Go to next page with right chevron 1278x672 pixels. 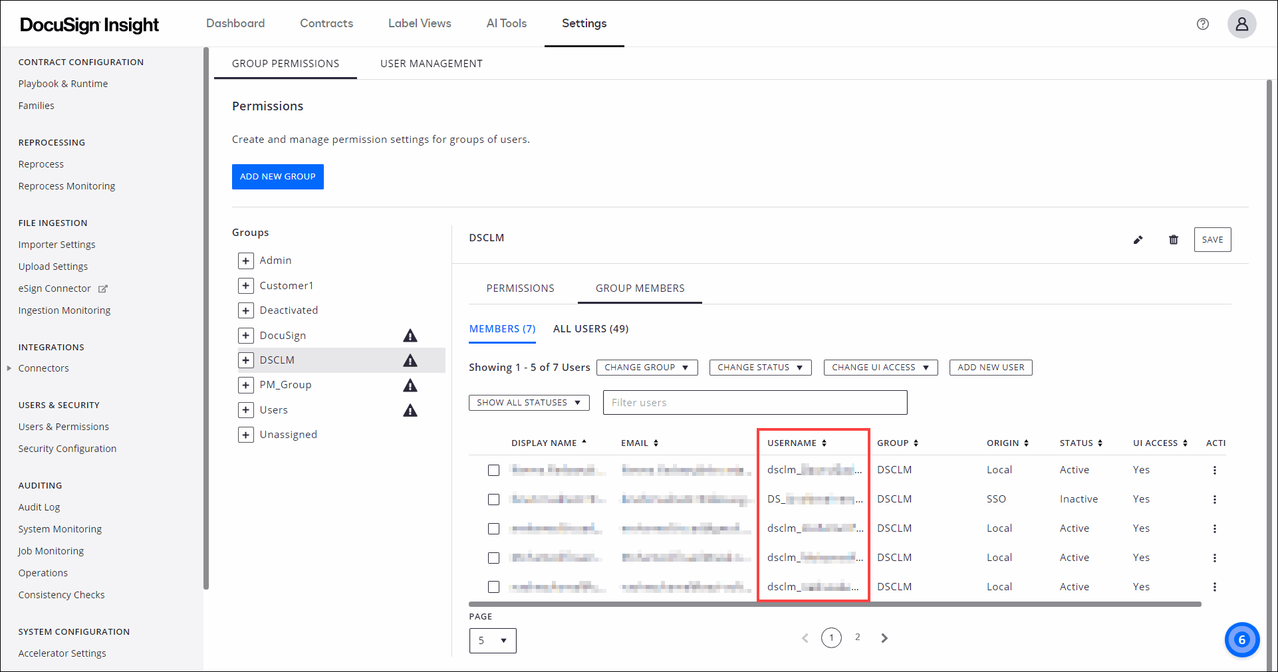[x=884, y=638]
